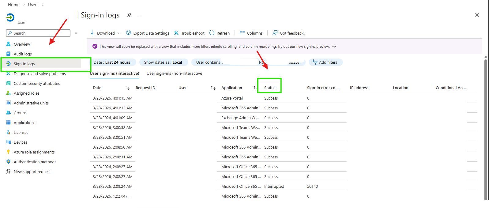The height and width of the screenshot is (208, 489).
Task: Click the Download arrow icon
Action: click(x=92, y=33)
